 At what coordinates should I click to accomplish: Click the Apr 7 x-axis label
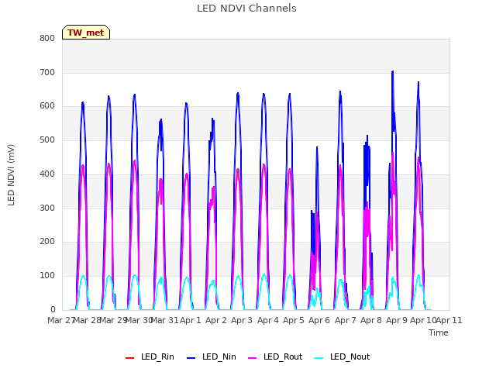[x=346, y=320]
